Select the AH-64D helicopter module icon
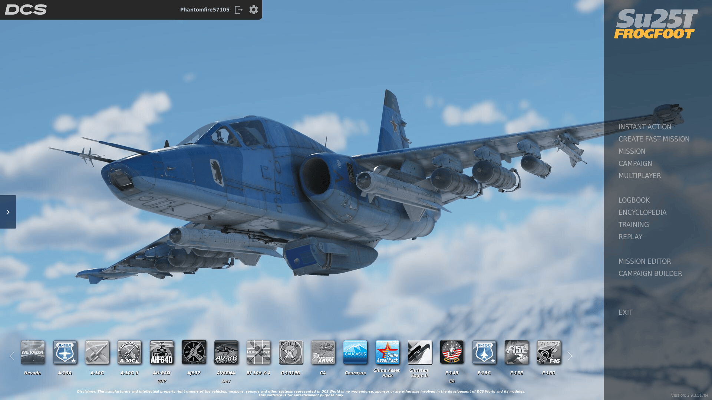 tap(162, 352)
